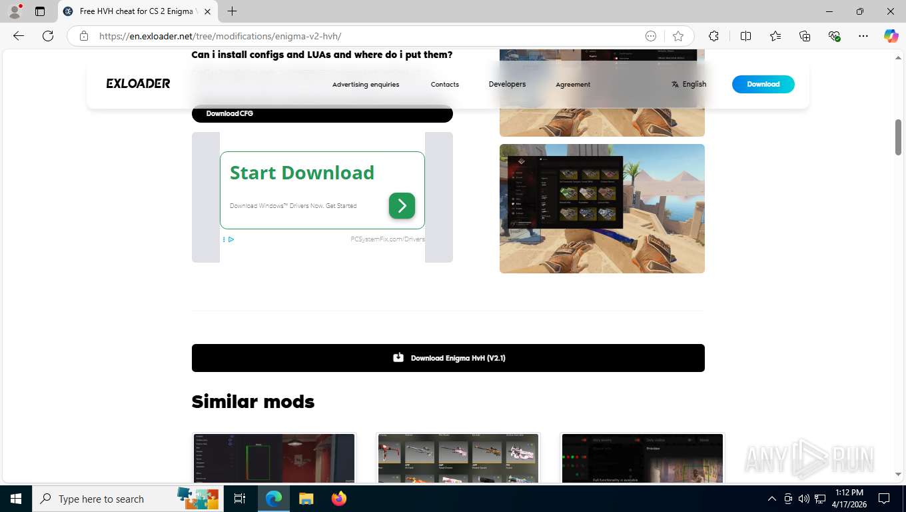Open Edge Settings and more menu
906x512 pixels.
pos(863,36)
